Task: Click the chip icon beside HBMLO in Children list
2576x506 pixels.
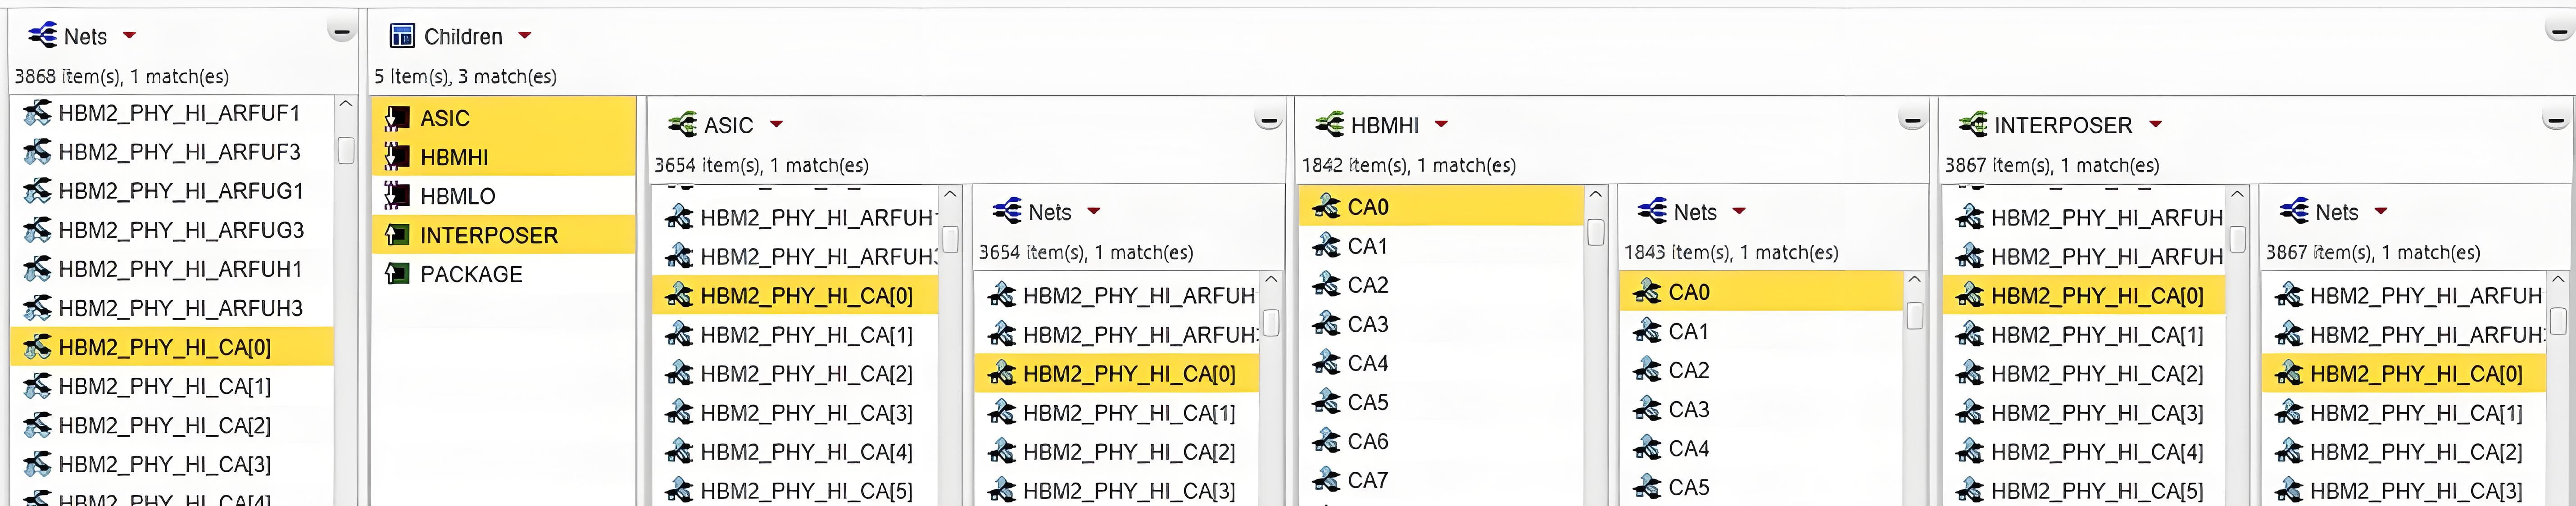Action: point(397,196)
